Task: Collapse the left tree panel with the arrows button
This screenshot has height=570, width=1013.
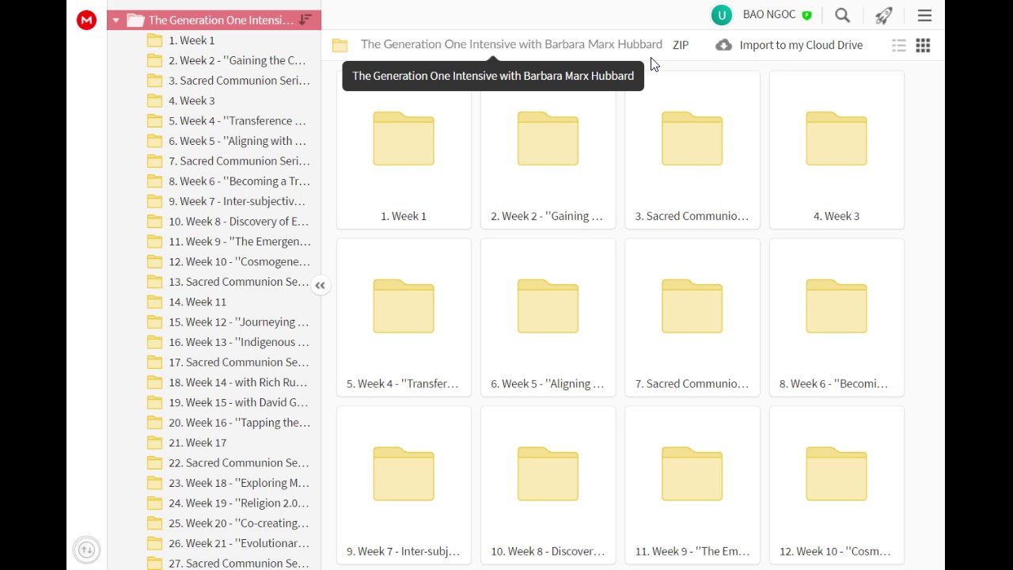Action: tap(320, 286)
